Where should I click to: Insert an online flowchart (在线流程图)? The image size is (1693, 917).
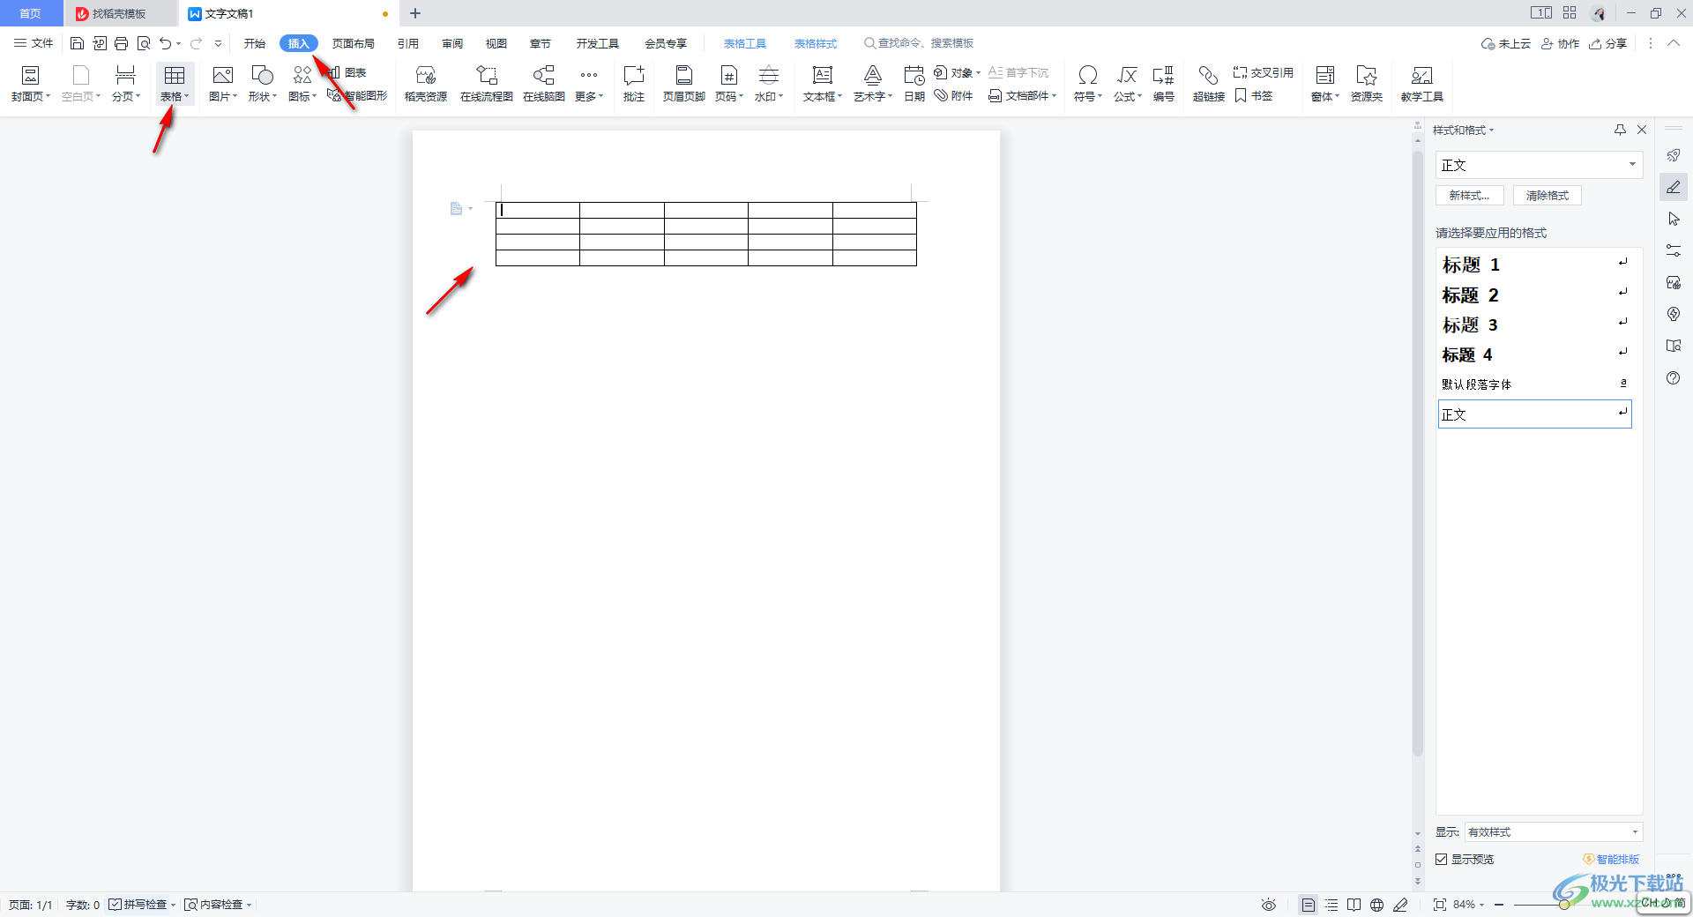click(487, 84)
